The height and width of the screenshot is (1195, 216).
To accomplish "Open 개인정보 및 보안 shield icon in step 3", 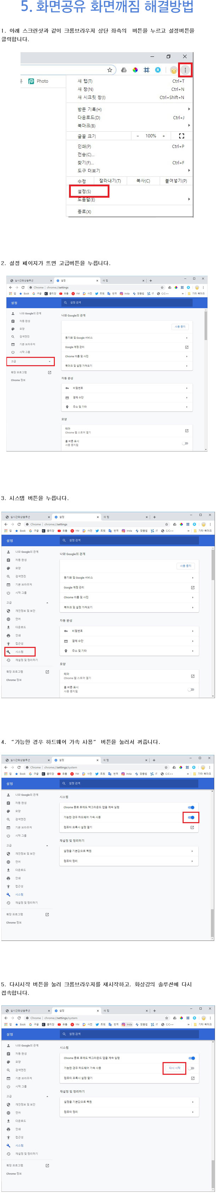I will click(x=8, y=610).
